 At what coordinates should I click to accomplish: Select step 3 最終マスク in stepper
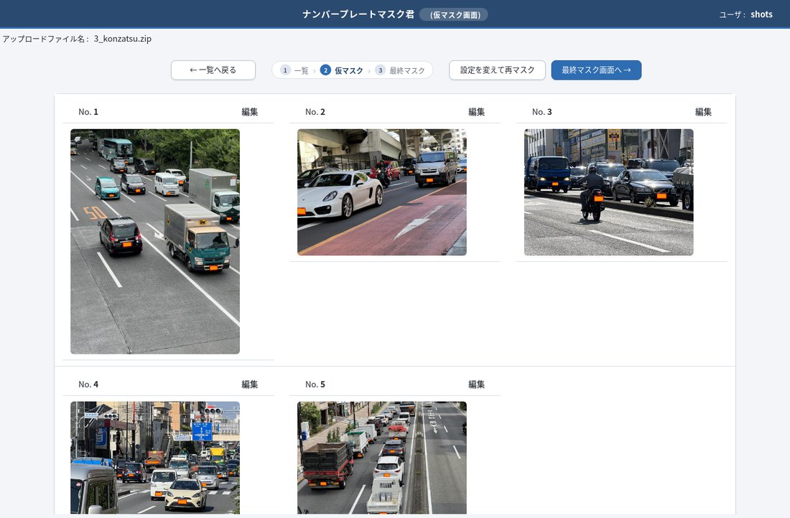click(400, 70)
